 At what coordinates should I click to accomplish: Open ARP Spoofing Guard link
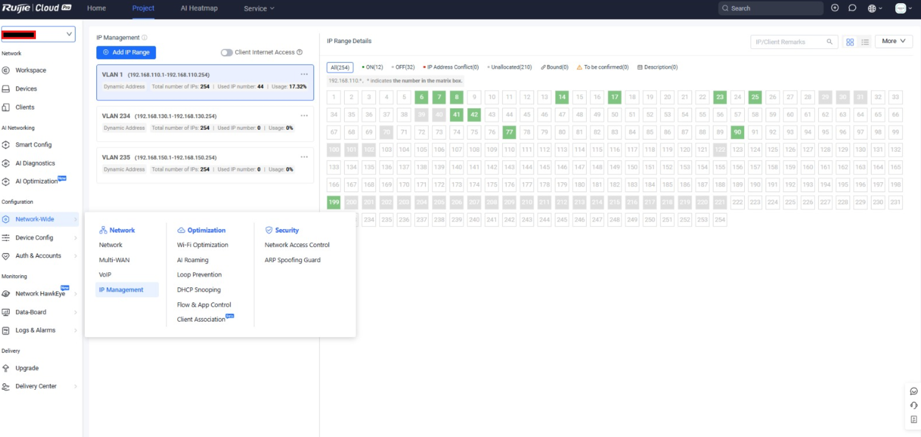pyautogui.click(x=292, y=260)
